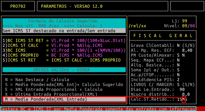Click the Calc.ST.Retido value field
The height and width of the screenshot is (111, 205).
183,99
